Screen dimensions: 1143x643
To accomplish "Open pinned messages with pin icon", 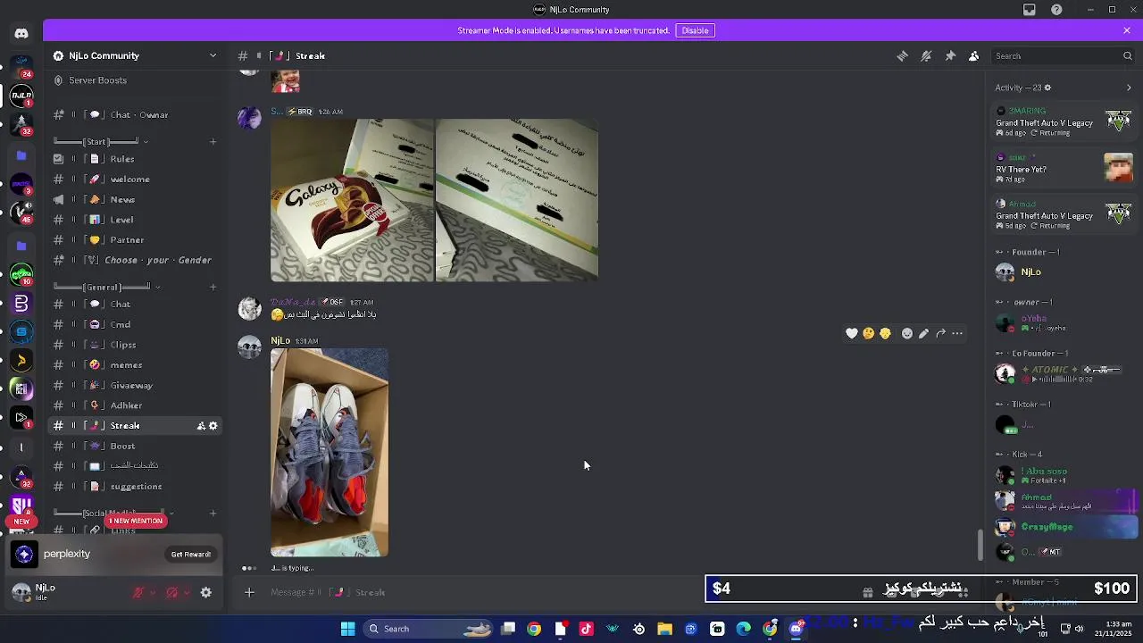I will point(950,55).
